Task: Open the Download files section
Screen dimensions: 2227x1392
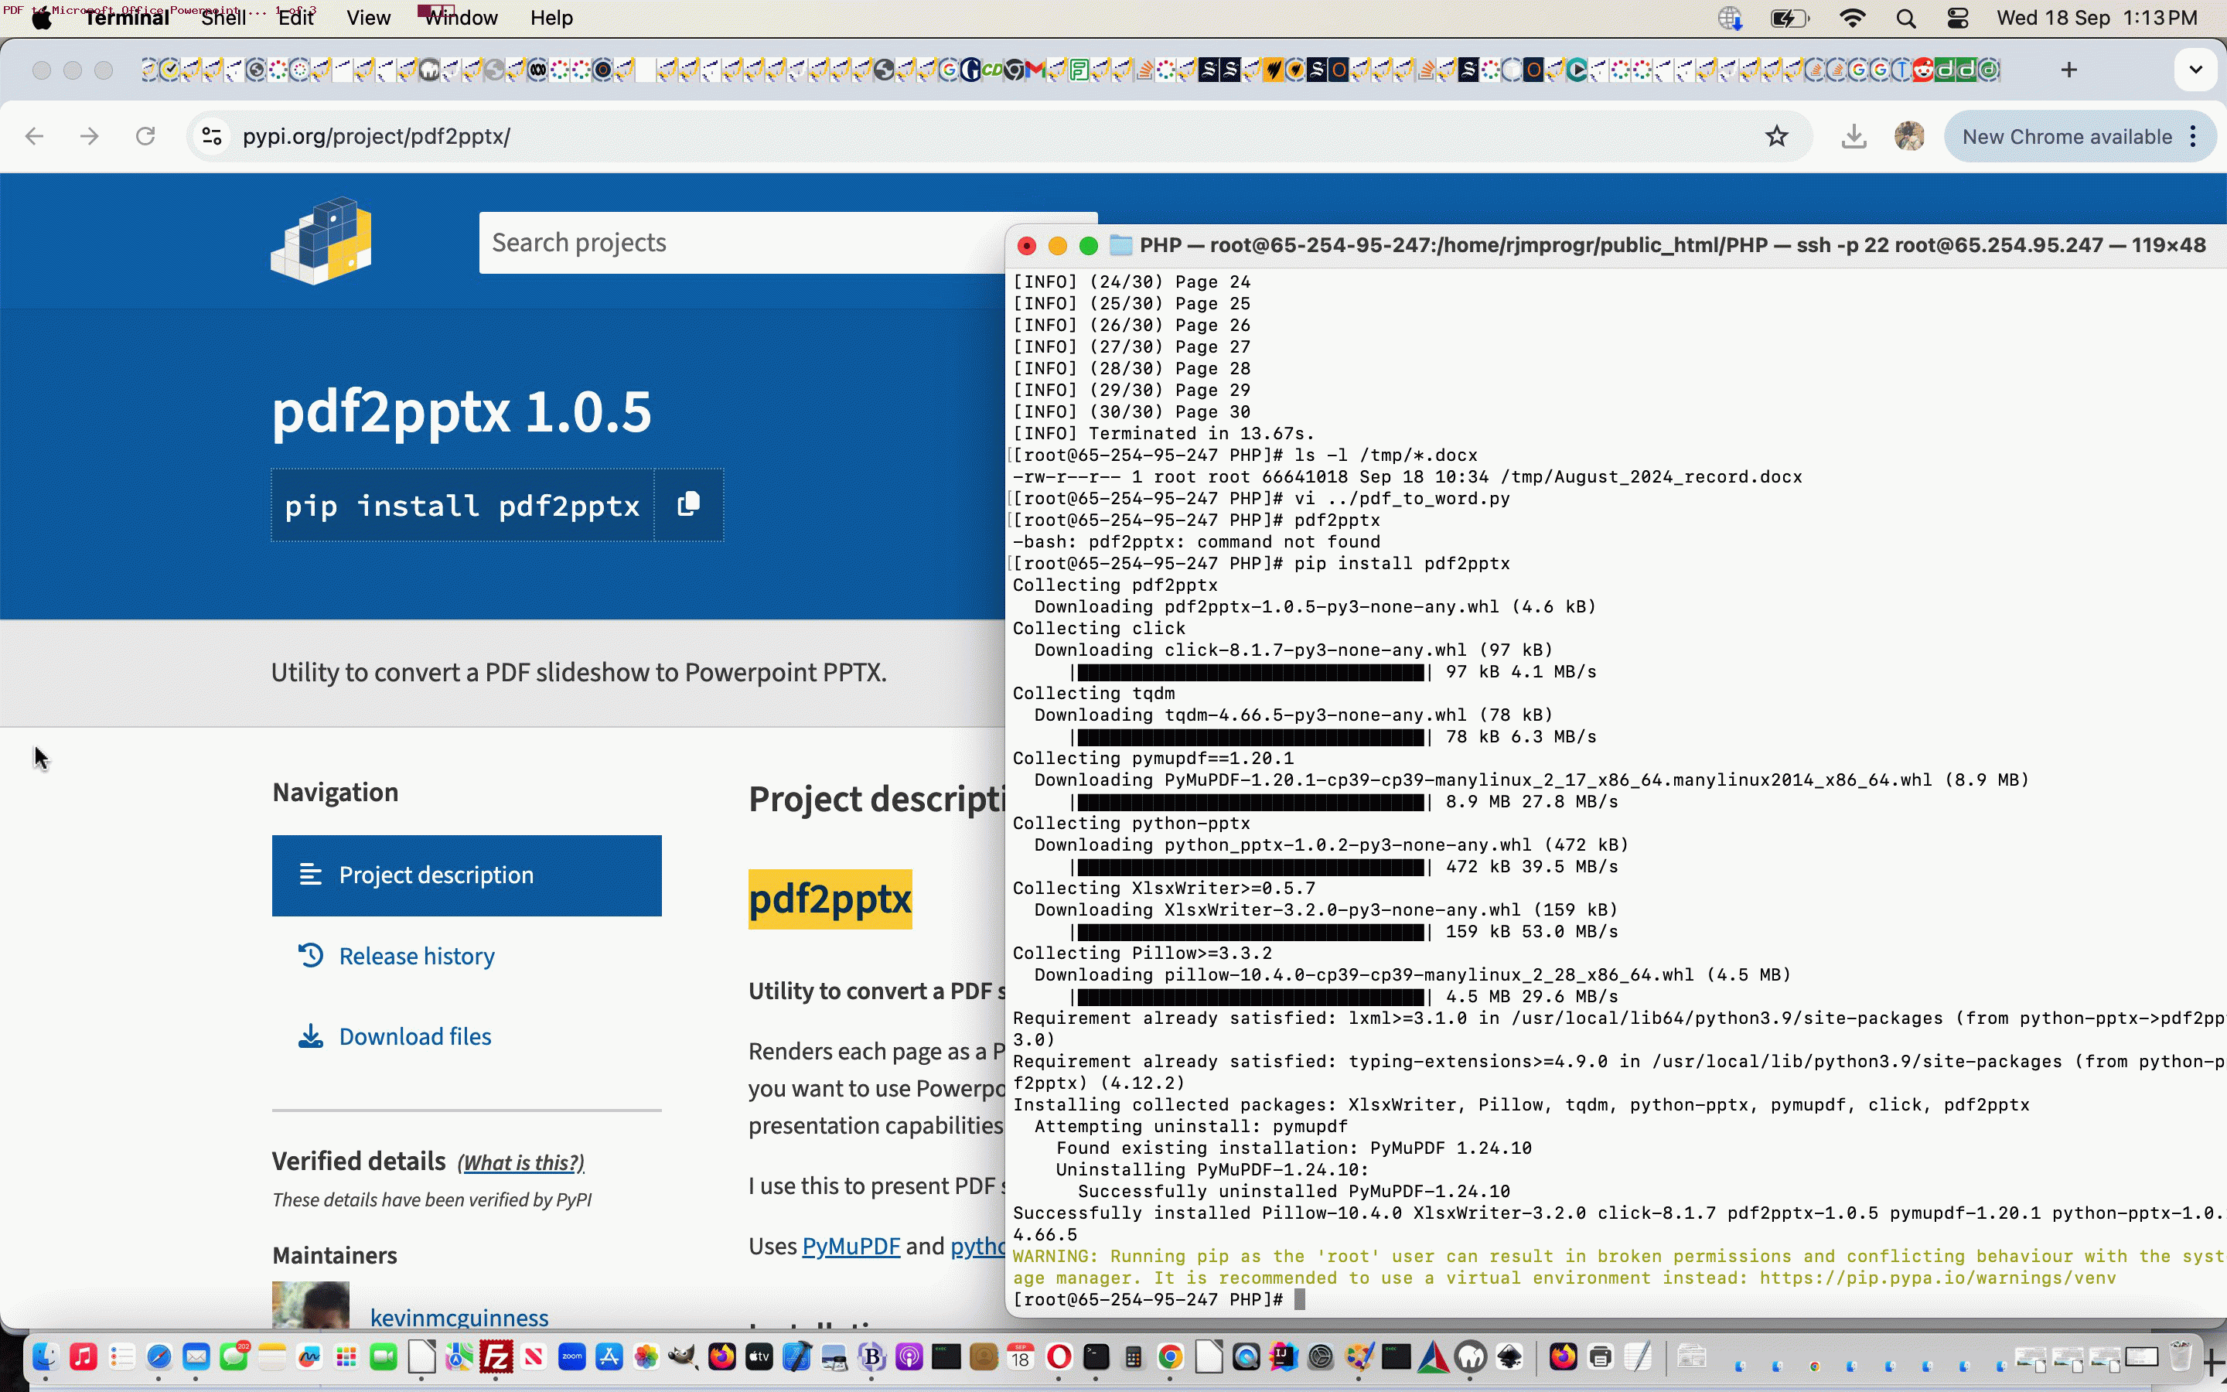Action: (x=414, y=1036)
